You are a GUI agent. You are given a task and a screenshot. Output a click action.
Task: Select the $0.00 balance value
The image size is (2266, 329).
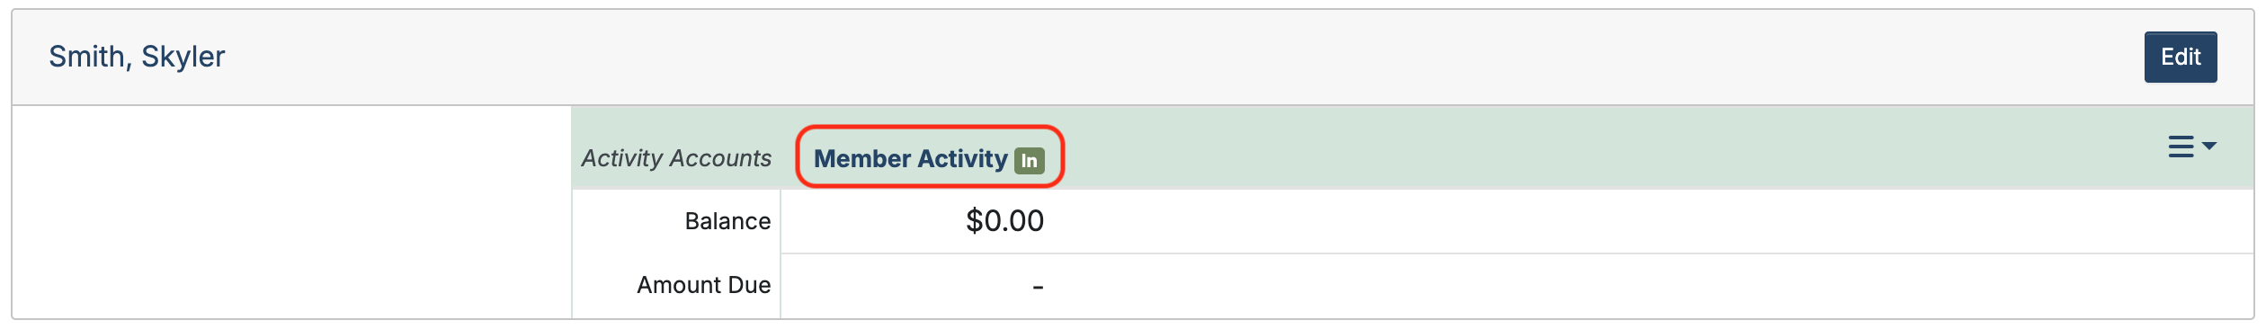(x=1004, y=221)
